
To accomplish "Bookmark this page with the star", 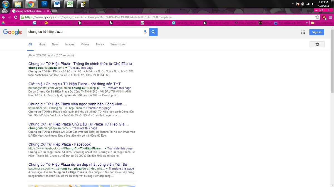I will 317,17.
